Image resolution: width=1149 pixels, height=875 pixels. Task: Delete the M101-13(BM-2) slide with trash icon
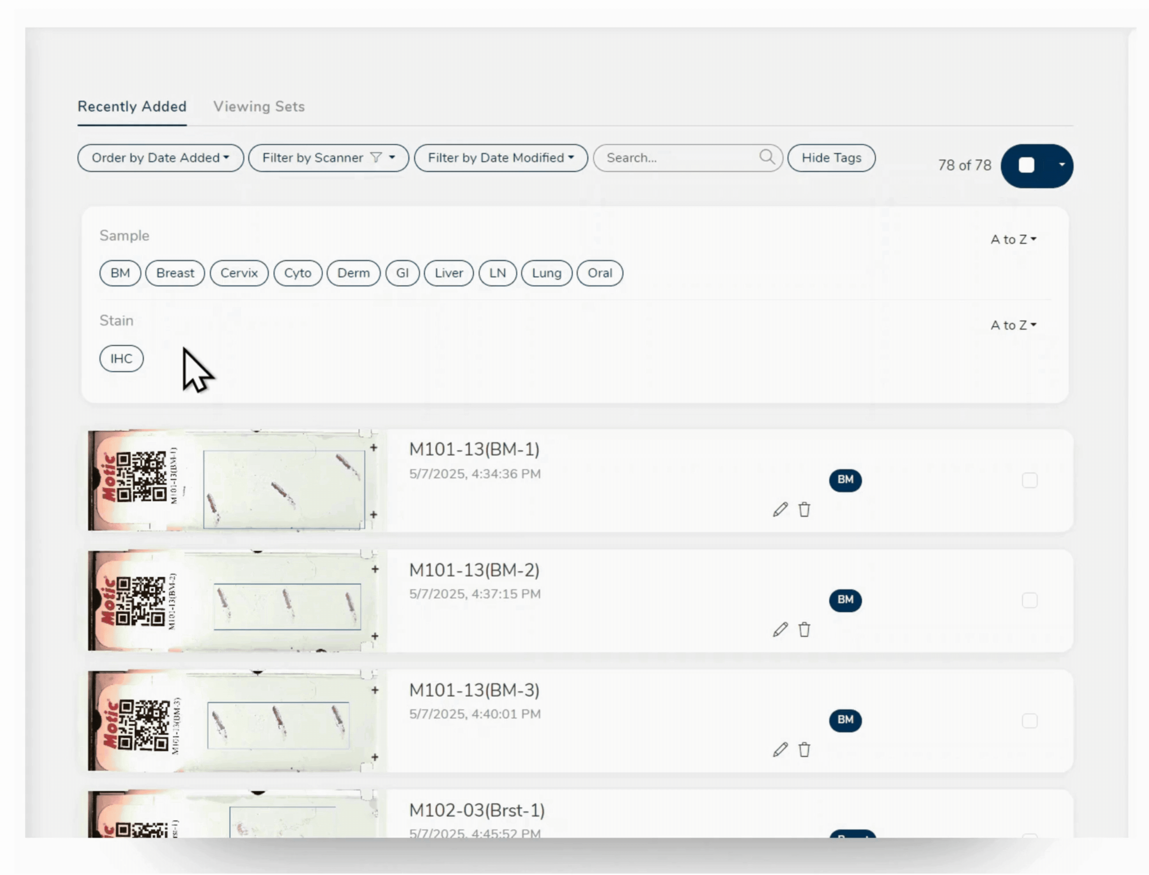coord(804,629)
